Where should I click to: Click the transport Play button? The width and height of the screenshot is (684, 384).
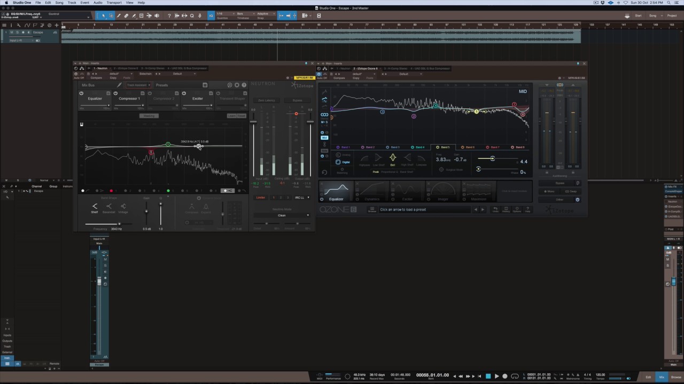click(x=496, y=376)
